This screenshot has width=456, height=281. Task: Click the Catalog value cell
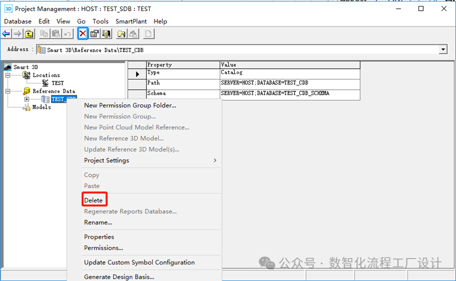(x=290, y=74)
